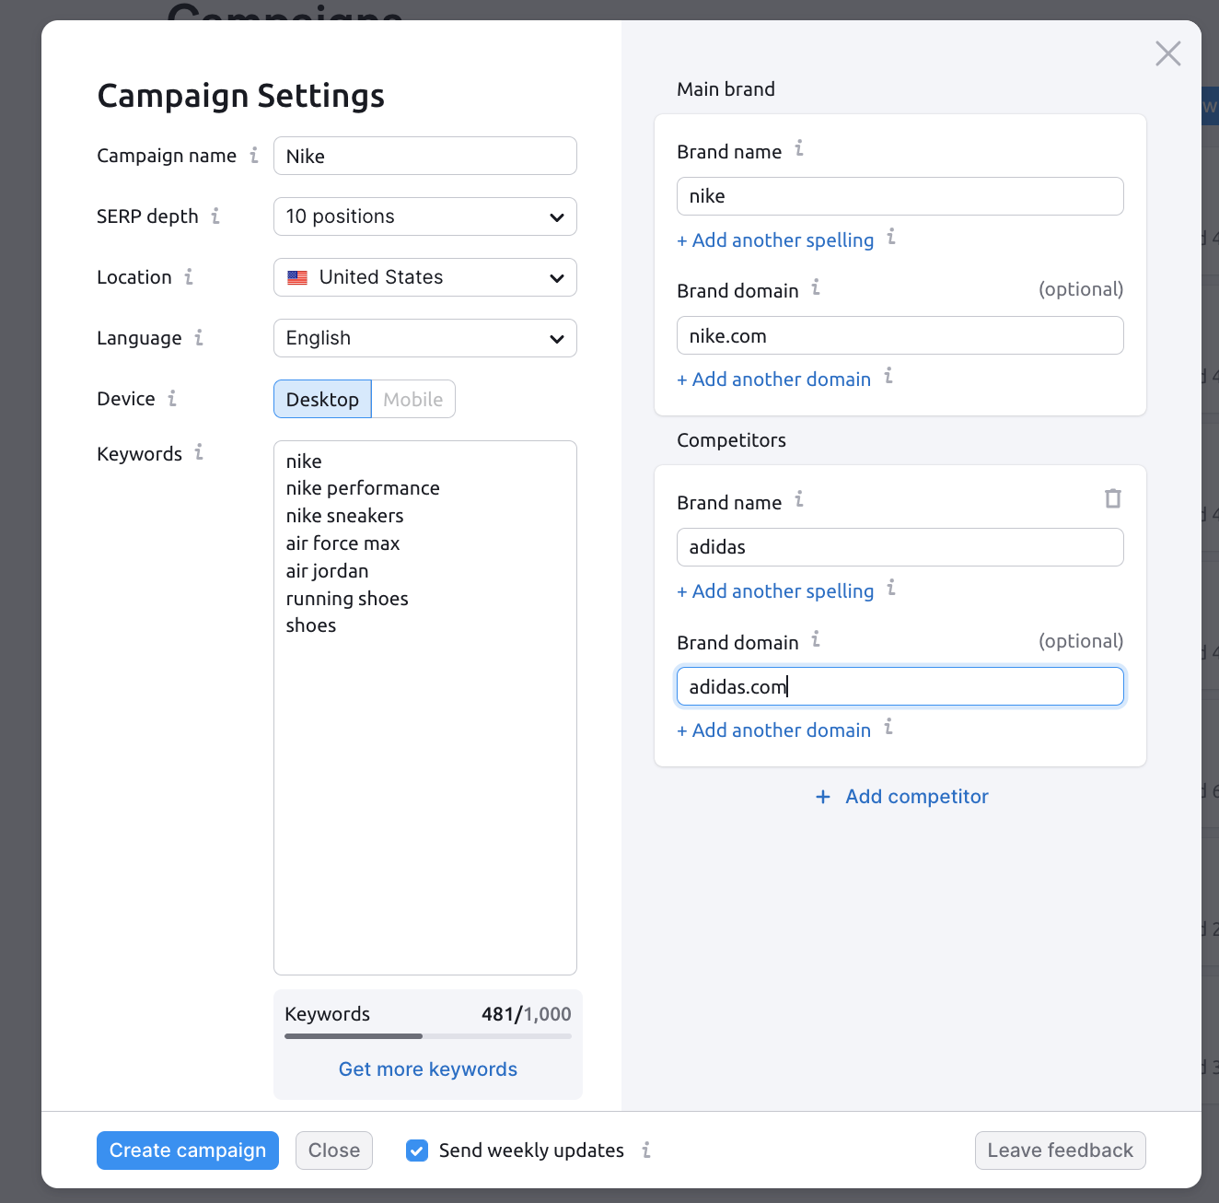Click keyword line 'nike performance'
The height and width of the screenshot is (1203, 1219).
pos(363,488)
